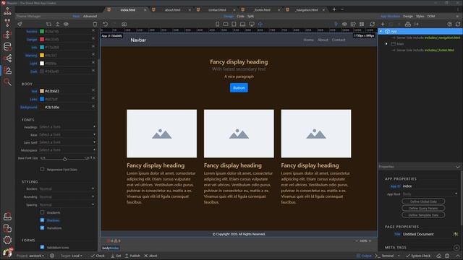463x260 pixels.
Task: Click the blue move cross icon in the toolbar
Action: (x=260, y=24)
